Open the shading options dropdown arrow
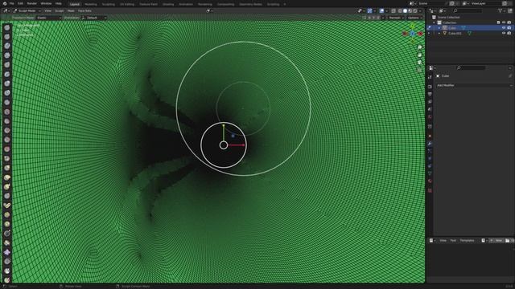515x289 pixels. (x=420, y=10)
